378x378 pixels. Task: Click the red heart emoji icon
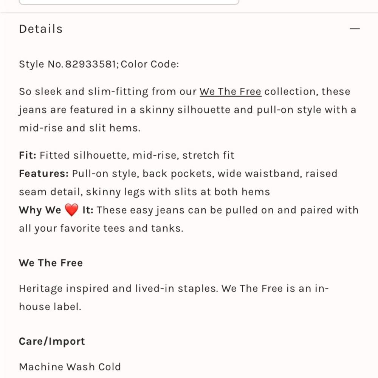pyautogui.click(x=71, y=210)
